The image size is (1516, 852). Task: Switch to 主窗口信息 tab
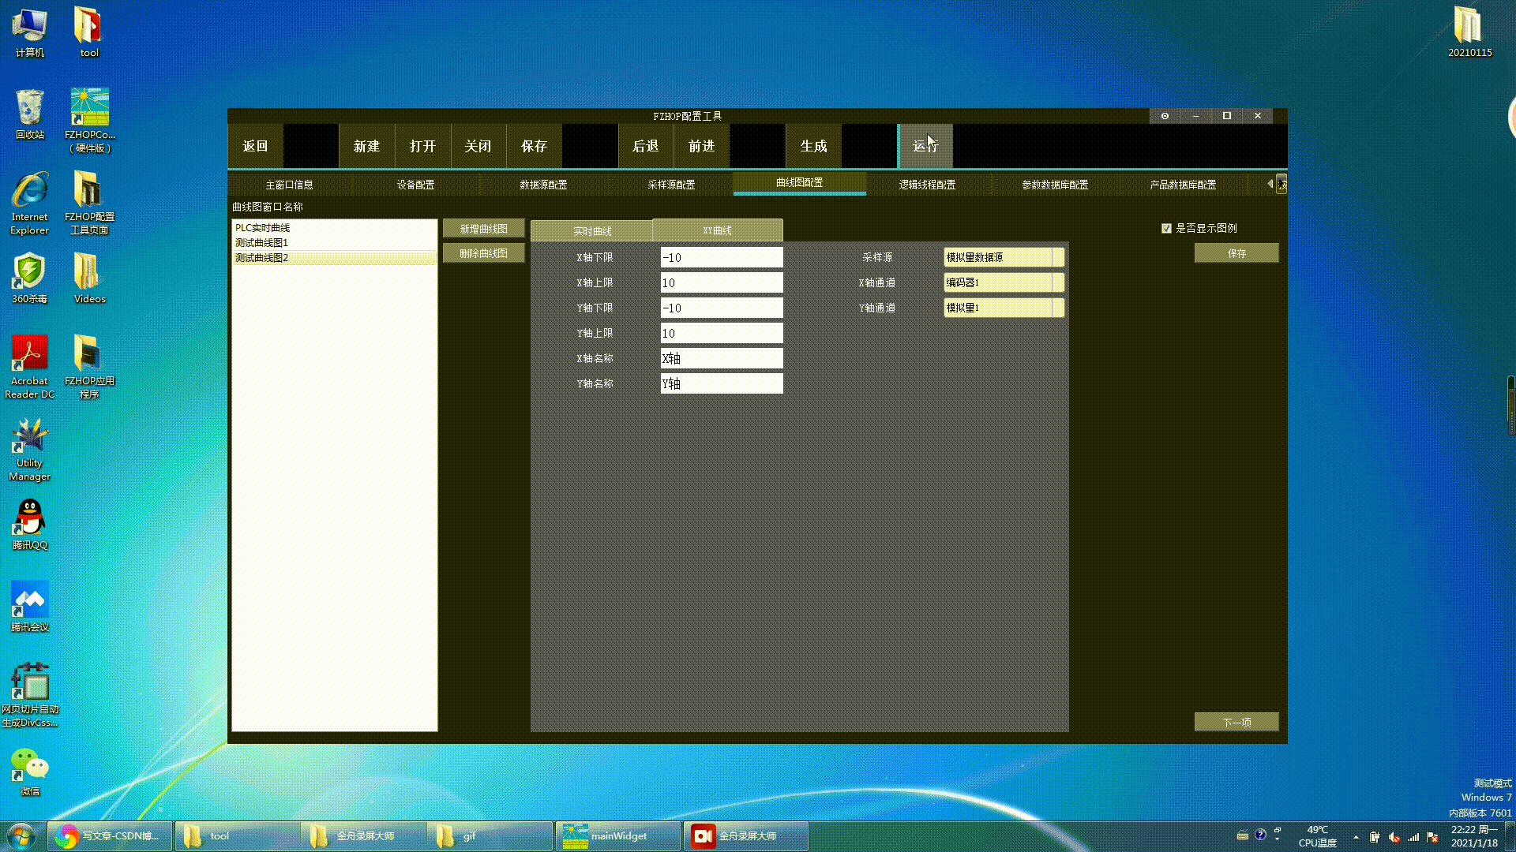tap(289, 185)
